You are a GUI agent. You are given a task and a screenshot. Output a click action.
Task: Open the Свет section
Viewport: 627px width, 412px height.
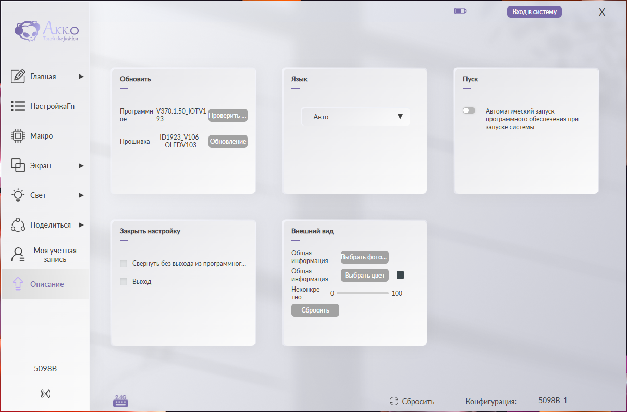click(x=45, y=195)
